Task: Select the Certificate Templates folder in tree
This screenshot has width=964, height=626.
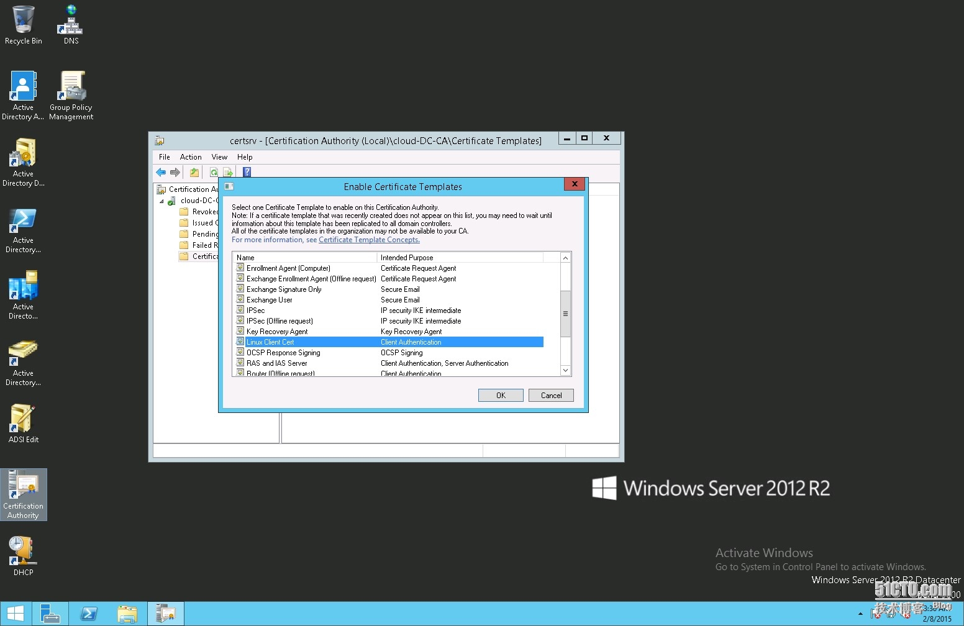Action: 199,256
